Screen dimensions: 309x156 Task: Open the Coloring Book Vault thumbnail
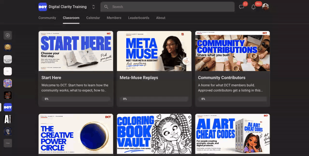(154, 134)
